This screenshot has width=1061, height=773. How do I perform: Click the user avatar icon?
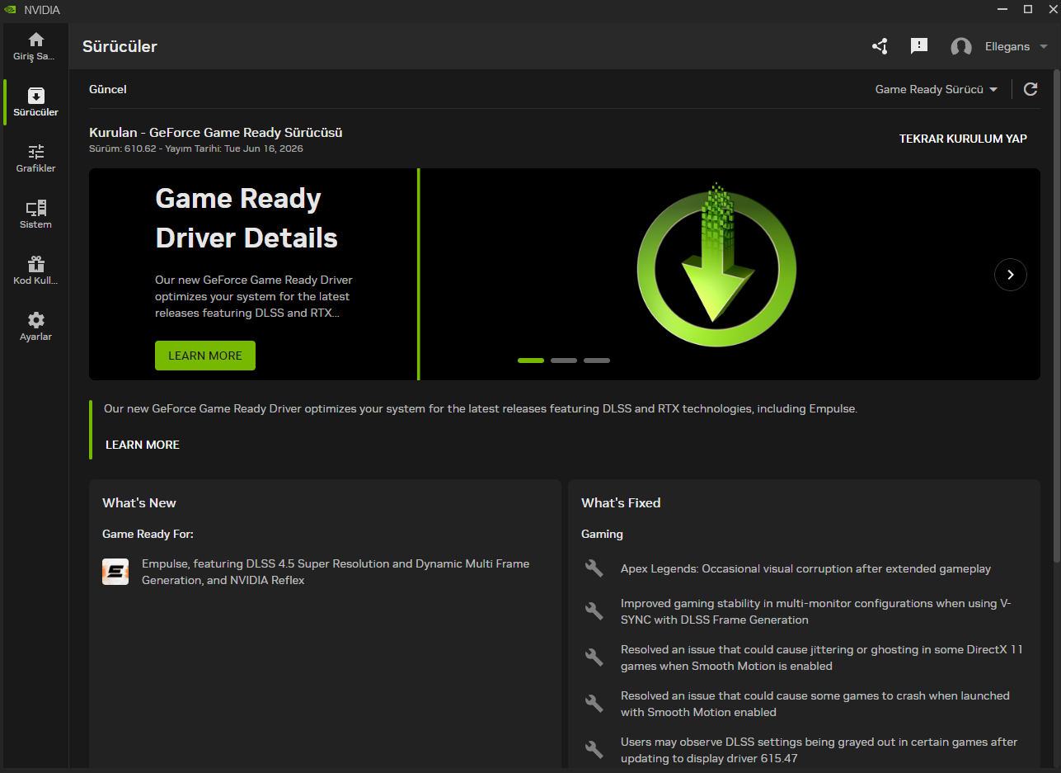pos(961,47)
